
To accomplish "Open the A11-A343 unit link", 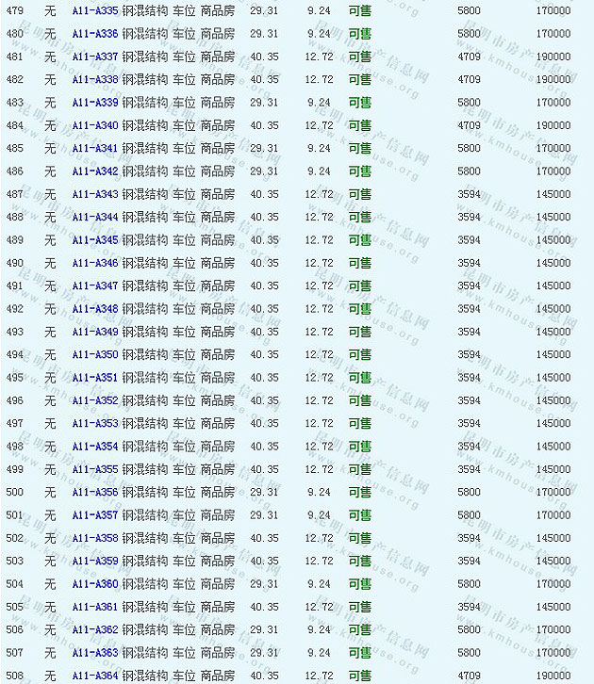I will [x=95, y=194].
